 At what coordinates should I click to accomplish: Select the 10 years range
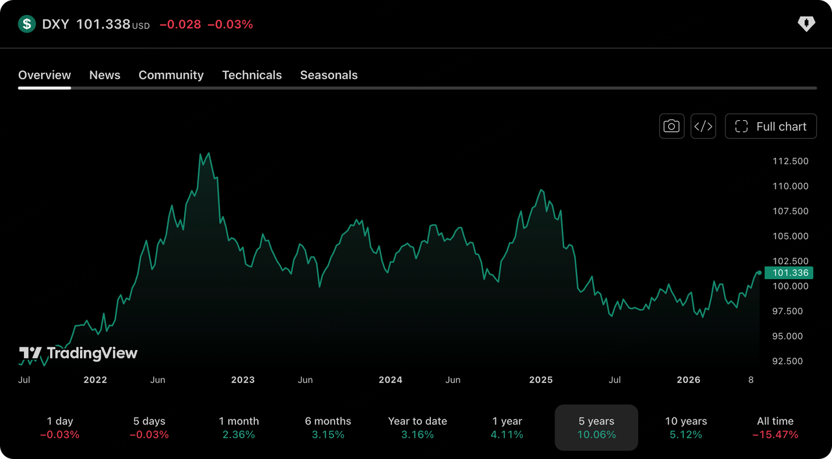click(686, 428)
